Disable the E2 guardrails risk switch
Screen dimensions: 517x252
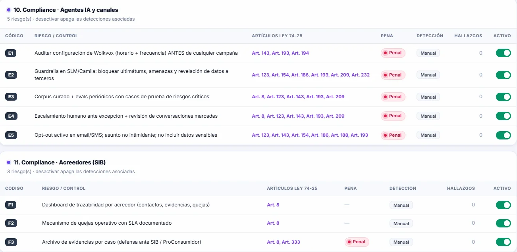[503, 75]
